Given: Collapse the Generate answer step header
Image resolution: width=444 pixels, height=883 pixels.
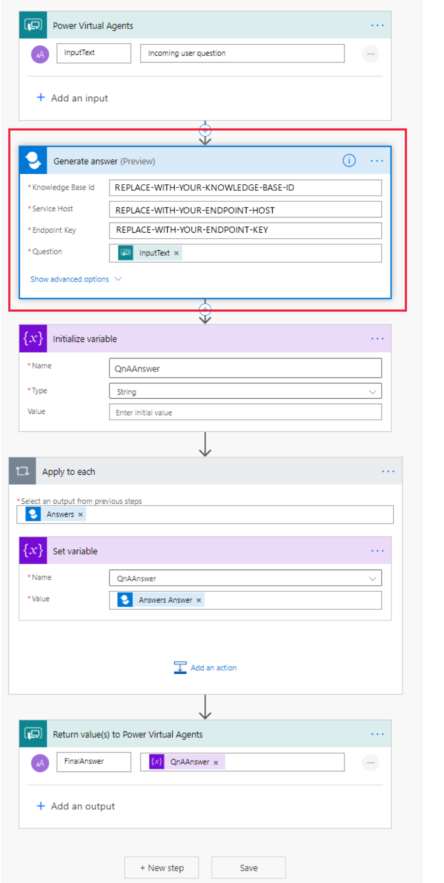Looking at the screenshot, I should 205,160.
